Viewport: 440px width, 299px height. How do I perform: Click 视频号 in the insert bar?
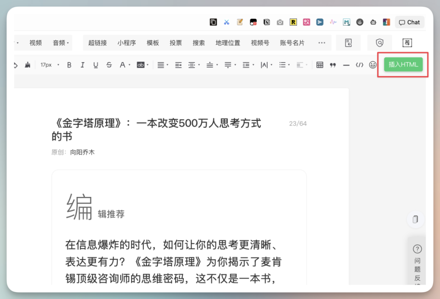tap(260, 43)
